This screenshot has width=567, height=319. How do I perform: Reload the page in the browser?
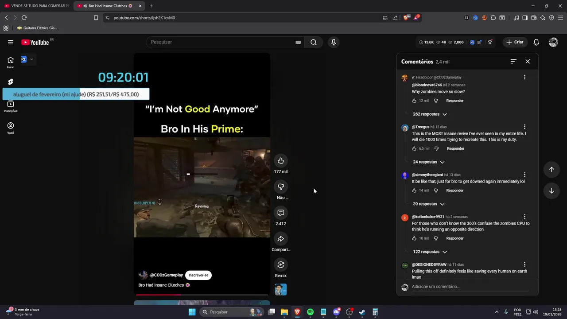pos(24,18)
